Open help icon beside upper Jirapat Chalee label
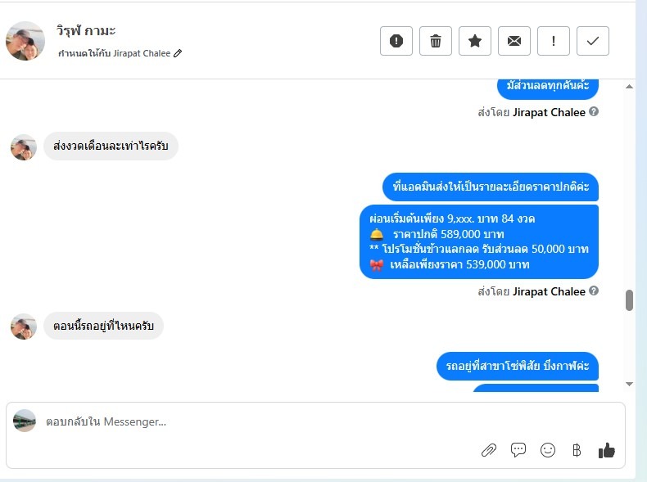The width and height of the screenshot is (647, 482). click(x=594, y=111)
